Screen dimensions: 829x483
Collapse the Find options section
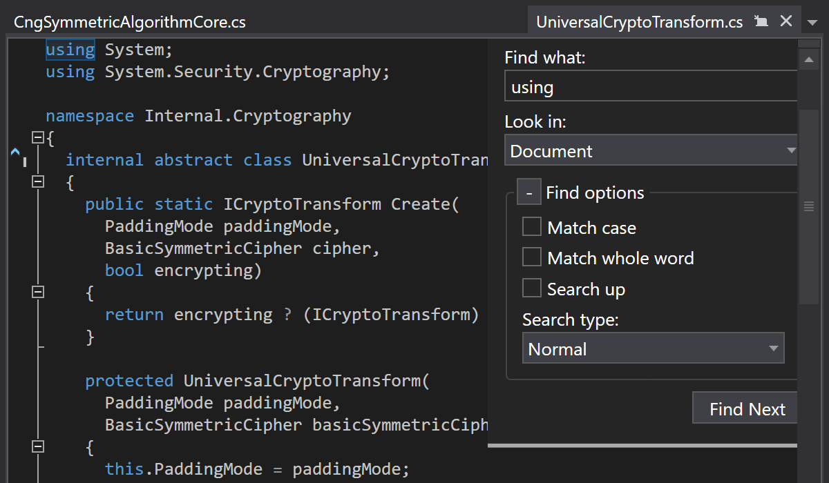pos(529,193)
